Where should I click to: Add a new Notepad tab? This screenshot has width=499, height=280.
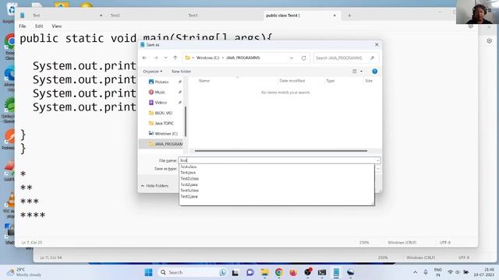click(349, 16)
